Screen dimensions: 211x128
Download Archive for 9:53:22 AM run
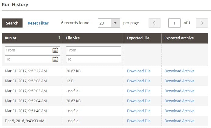click(179, 71)
